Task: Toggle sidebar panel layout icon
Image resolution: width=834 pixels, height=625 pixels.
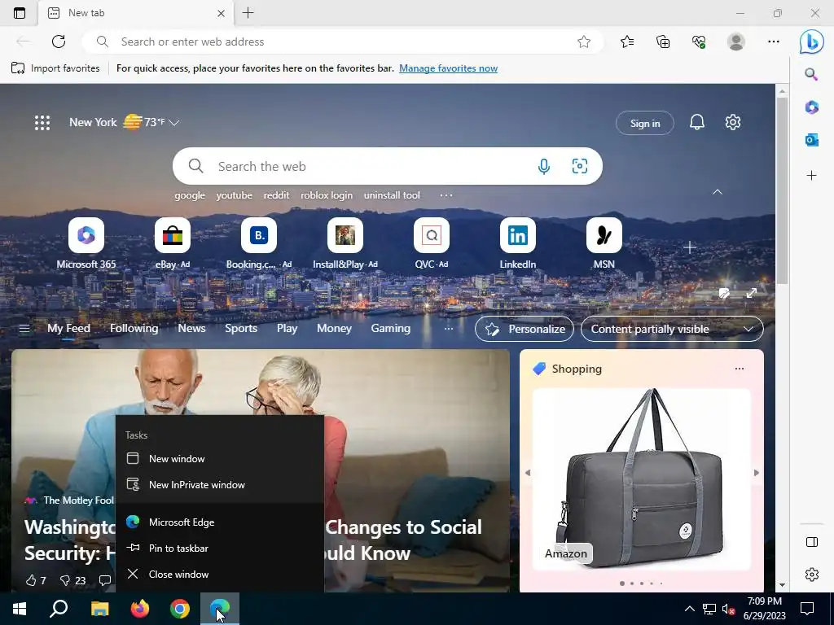Action: (x=812, y=542)
